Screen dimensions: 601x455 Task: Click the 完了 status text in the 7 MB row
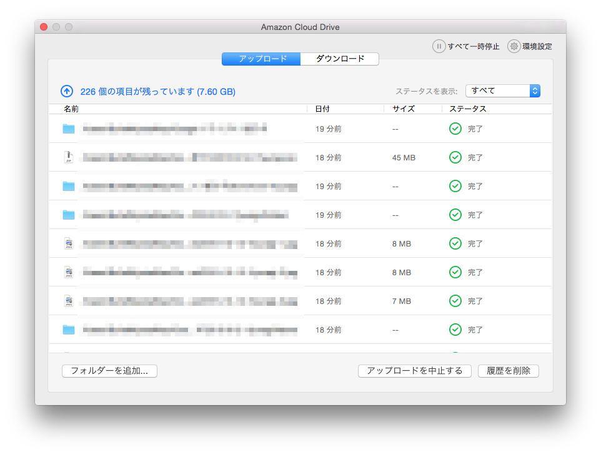(x=475, y=301)
